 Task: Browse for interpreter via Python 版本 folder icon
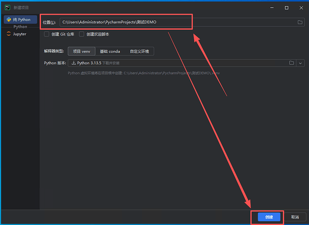point(291,63)
